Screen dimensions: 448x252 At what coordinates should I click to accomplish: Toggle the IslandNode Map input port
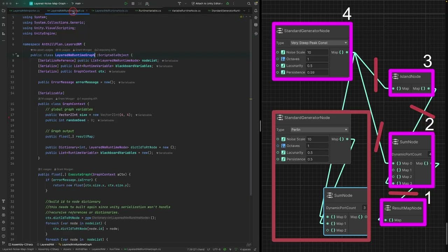393,89
